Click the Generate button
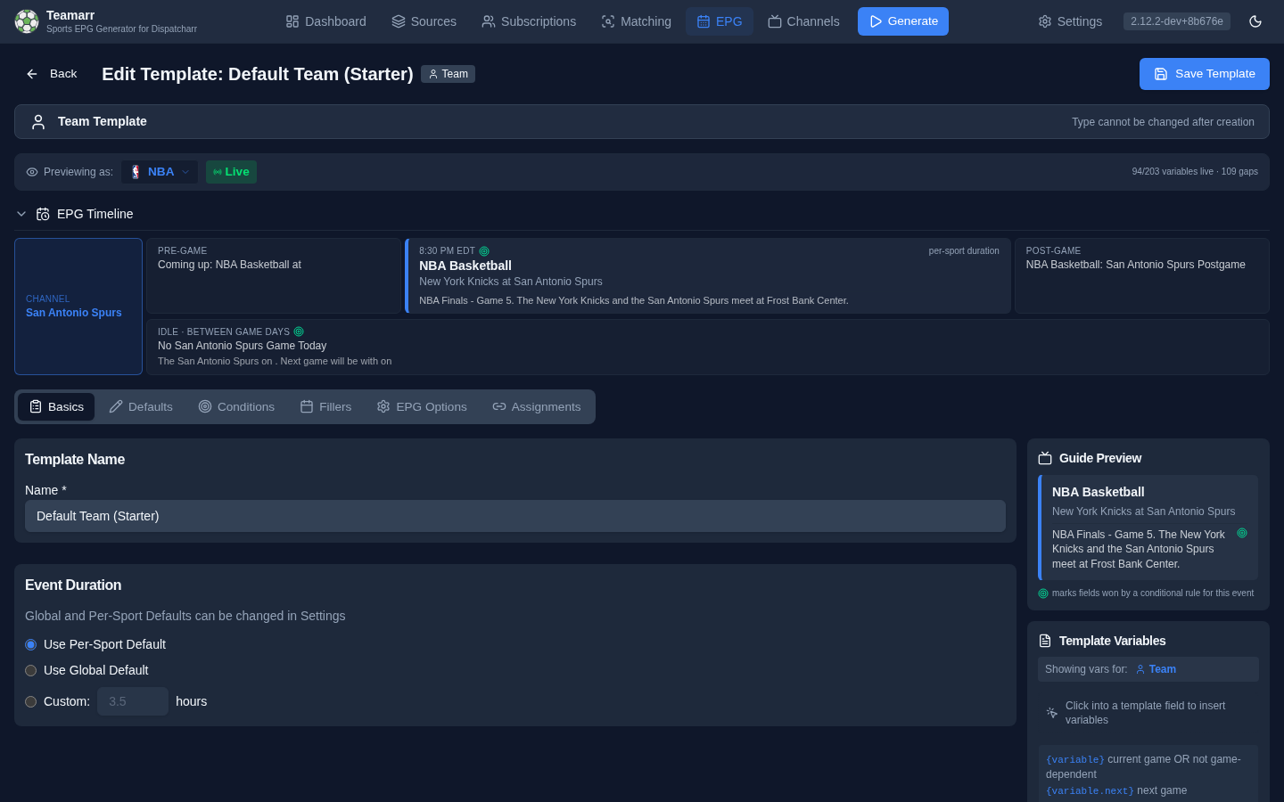1284x802 pixels. (903, 21)
